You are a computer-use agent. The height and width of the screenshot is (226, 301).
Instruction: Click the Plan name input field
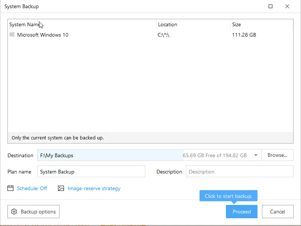coord(91,172)
